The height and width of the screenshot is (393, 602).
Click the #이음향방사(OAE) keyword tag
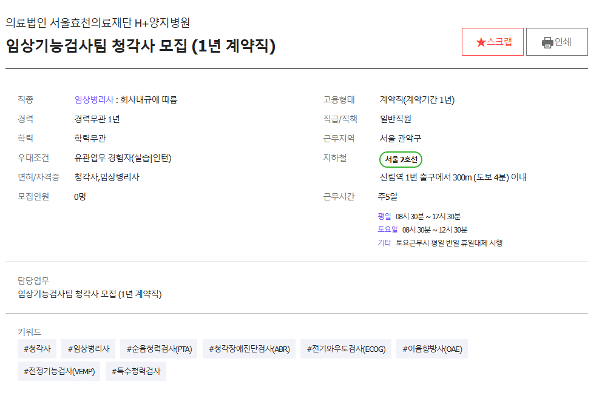coord(433,349)
